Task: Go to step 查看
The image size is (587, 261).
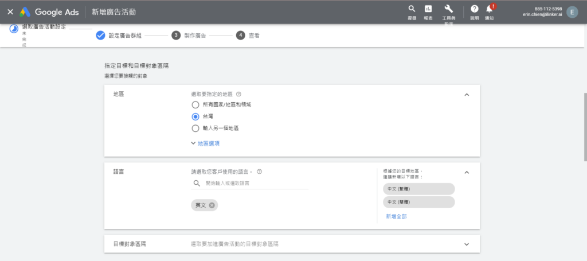Action: pos(254,36)
